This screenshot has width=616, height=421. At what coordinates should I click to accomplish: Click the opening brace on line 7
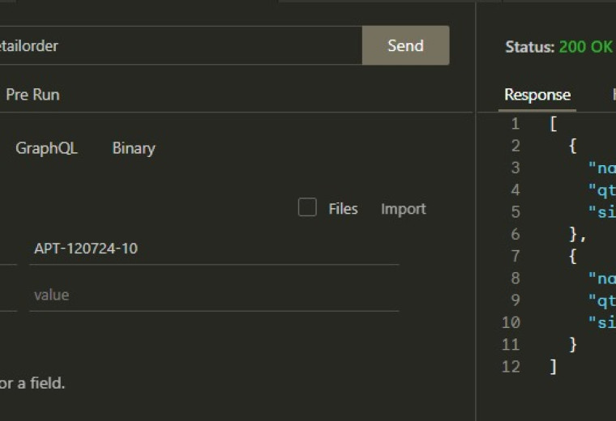pos(573,257)
